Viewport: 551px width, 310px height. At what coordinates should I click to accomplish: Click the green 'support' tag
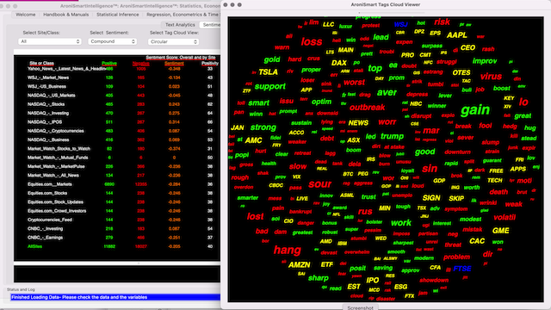[x=269, y=86]
